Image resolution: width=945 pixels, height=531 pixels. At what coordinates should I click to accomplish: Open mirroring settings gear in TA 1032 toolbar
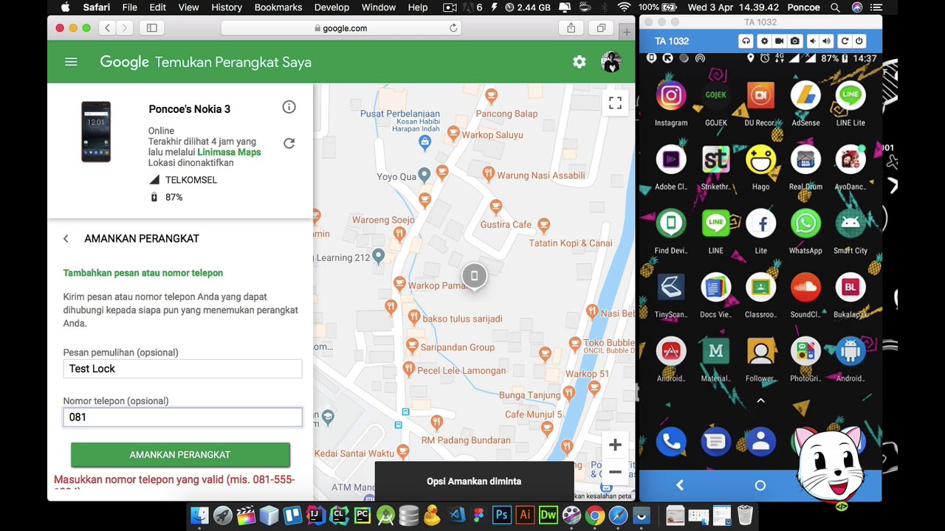point(764,41)
